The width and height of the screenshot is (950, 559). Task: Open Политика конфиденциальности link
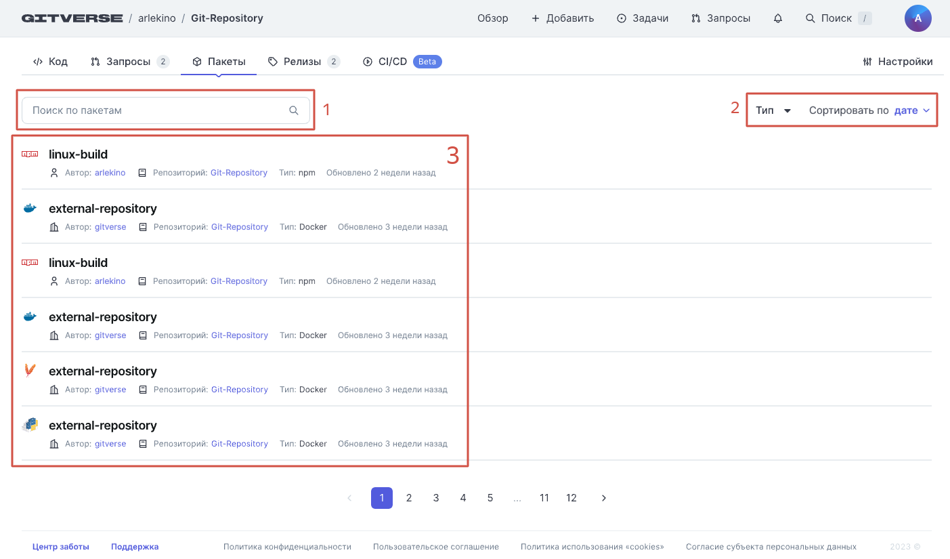(287, 547)
